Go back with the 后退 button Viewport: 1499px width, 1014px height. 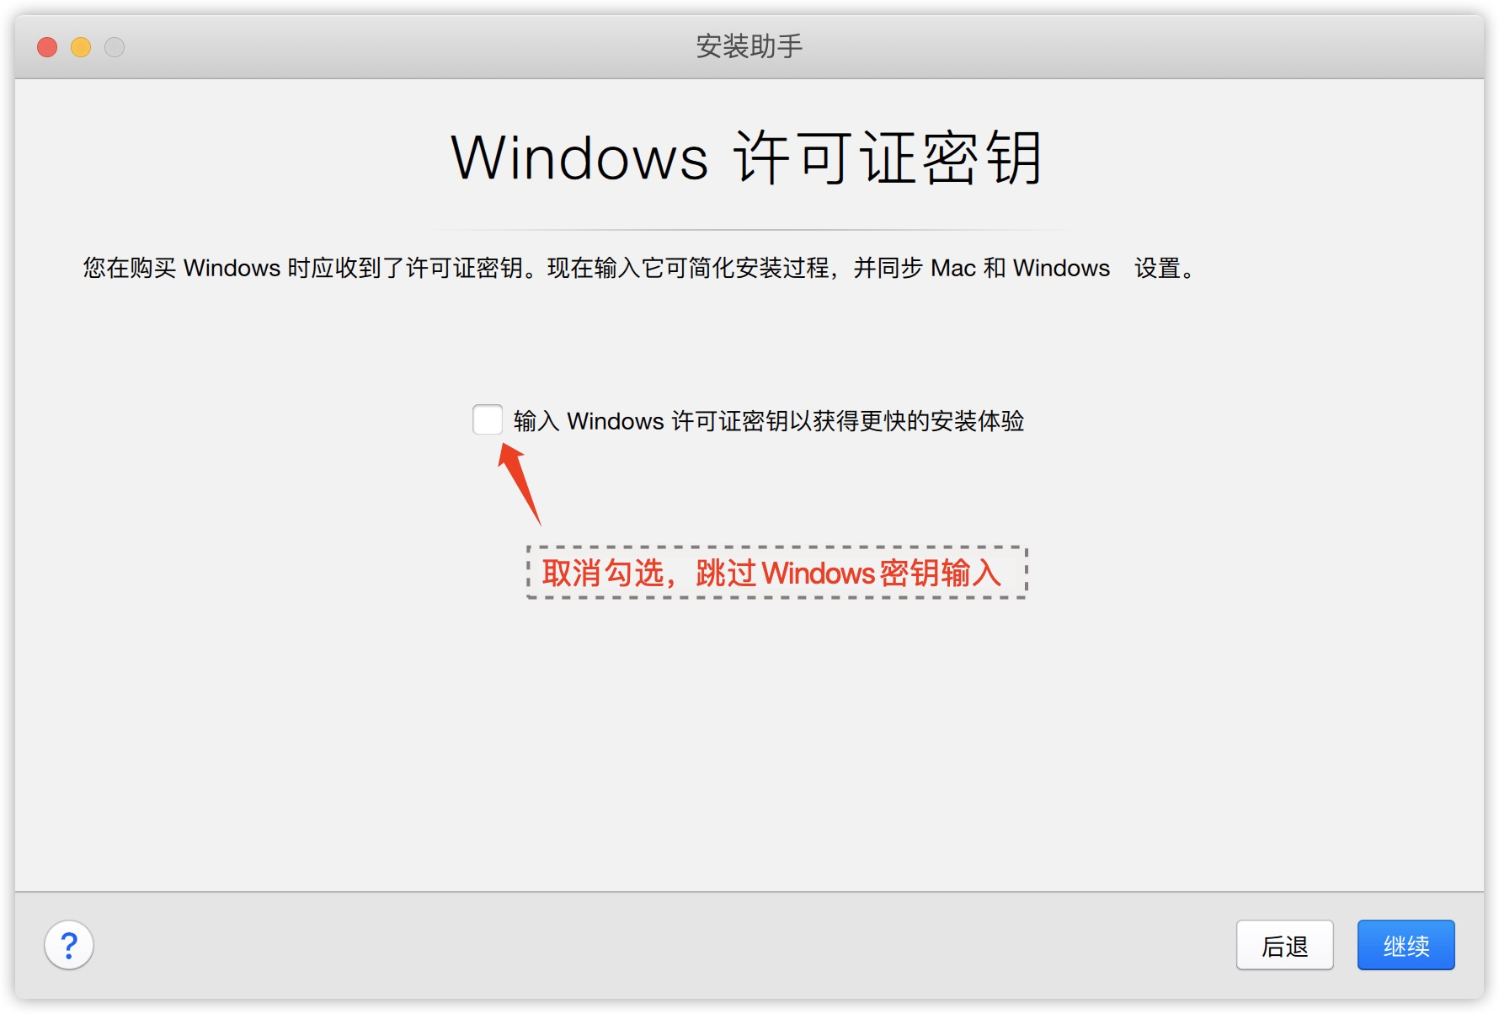1284,945
